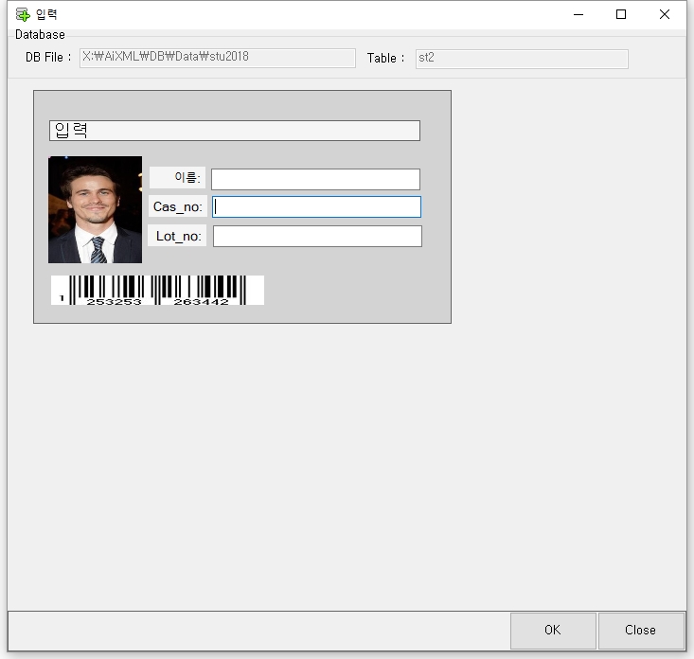Maximize the 입력 window
The image size is (694, 659).
point(621,14)
